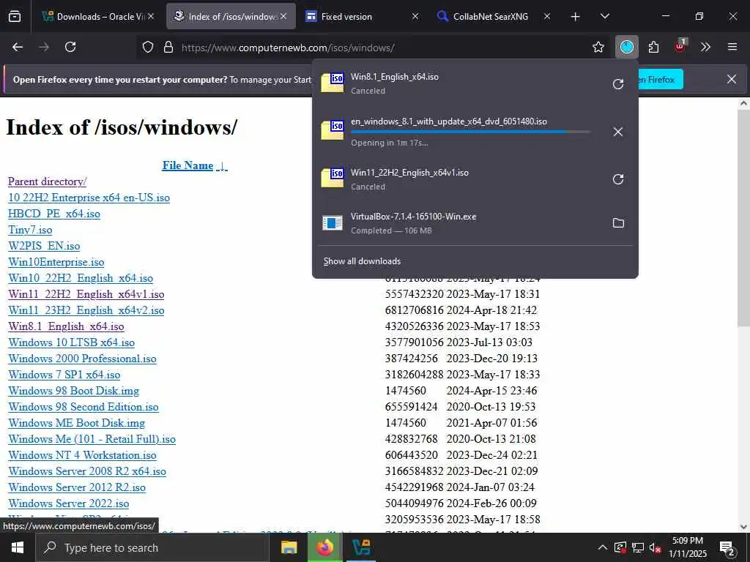Open the uBlock Origin extension icon
This screenshot has height=562, width=750.
pos(680,46)
